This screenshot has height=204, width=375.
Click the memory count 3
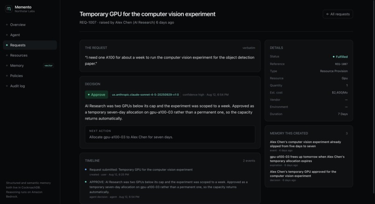pyautogui.click(x=347, y=133)
